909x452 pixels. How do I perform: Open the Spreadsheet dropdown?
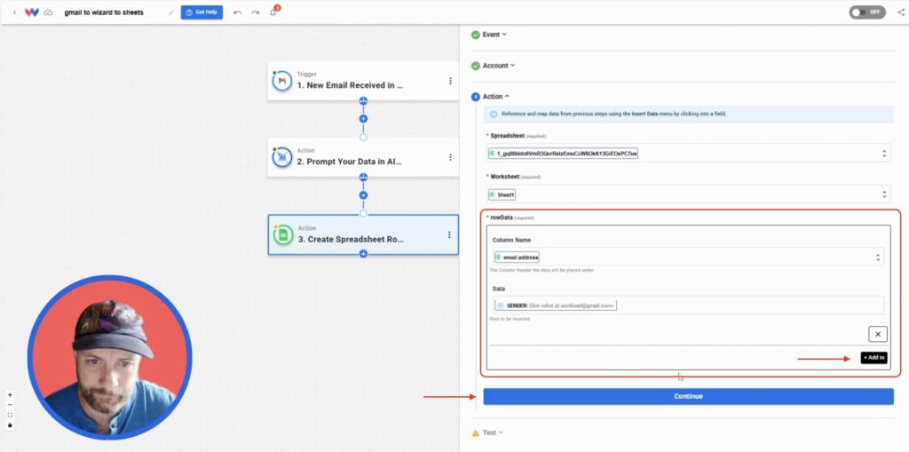click(x=688, y=153)
